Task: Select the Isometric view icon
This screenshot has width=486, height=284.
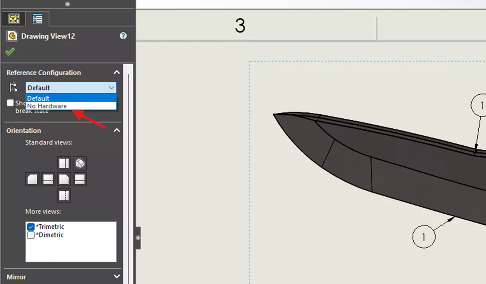Action: [x=80, y=163]
